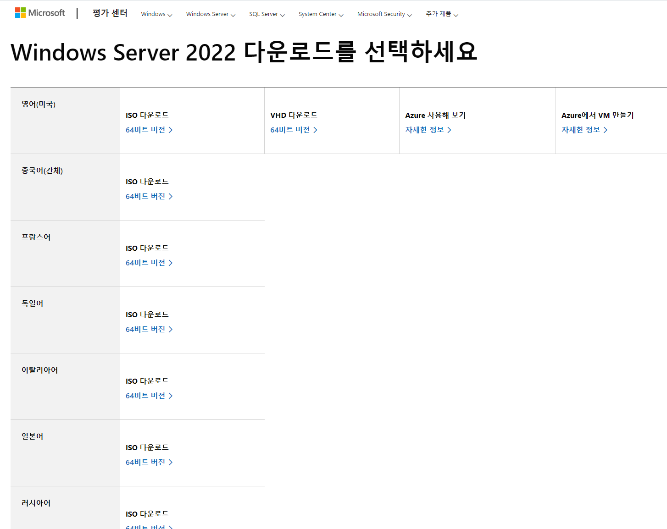Click the Windows Server 2022 page title

click(244, 52)
